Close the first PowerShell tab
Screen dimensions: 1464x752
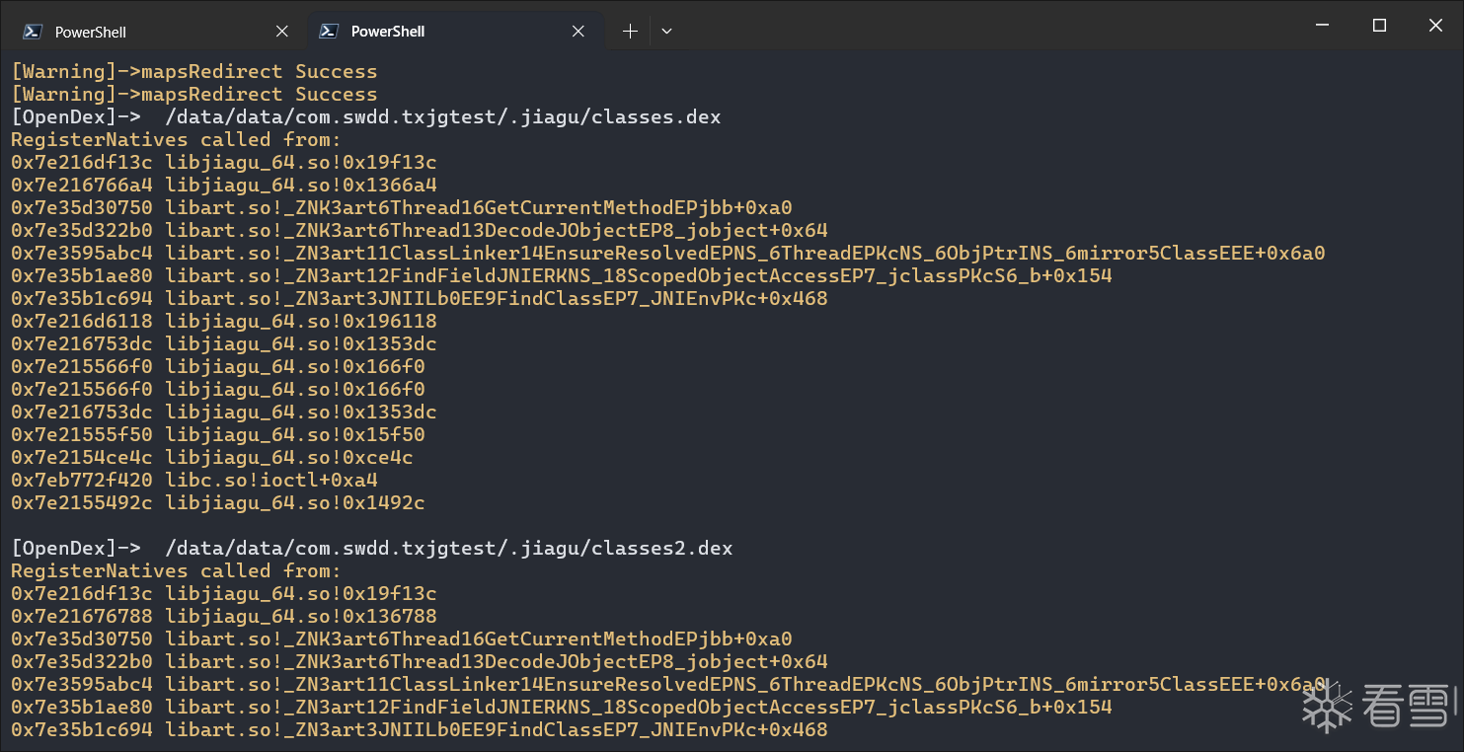coord(282,32)
